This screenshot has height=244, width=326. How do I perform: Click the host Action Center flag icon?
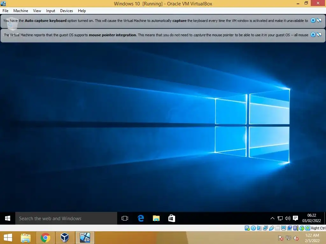coord(281,238)
